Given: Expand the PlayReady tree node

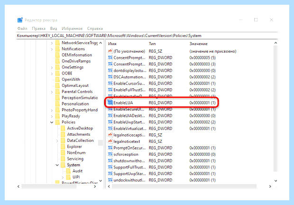Looking at the screenshot, I should click(52, 116).
